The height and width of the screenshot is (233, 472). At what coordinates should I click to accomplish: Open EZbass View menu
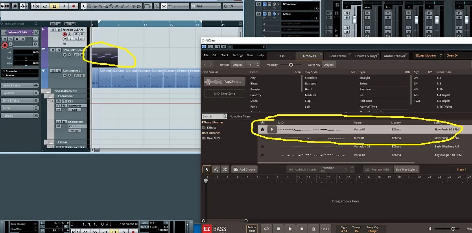tap(250, 55)
